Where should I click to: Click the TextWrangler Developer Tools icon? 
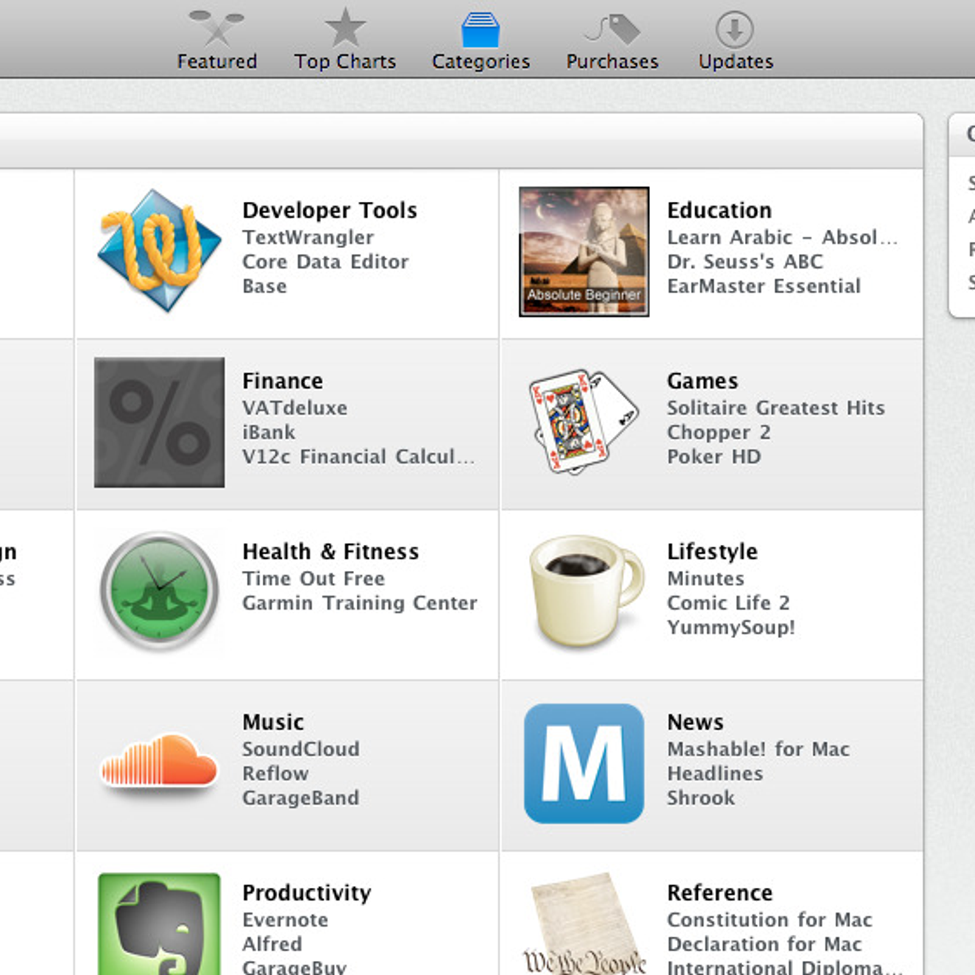click(159, 250)
